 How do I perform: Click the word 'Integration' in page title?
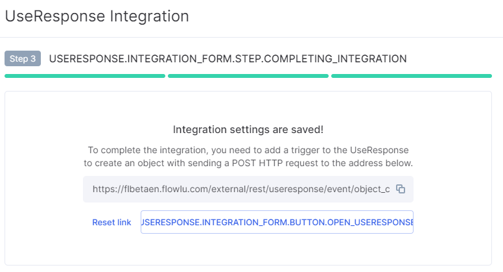click(149, 16)
